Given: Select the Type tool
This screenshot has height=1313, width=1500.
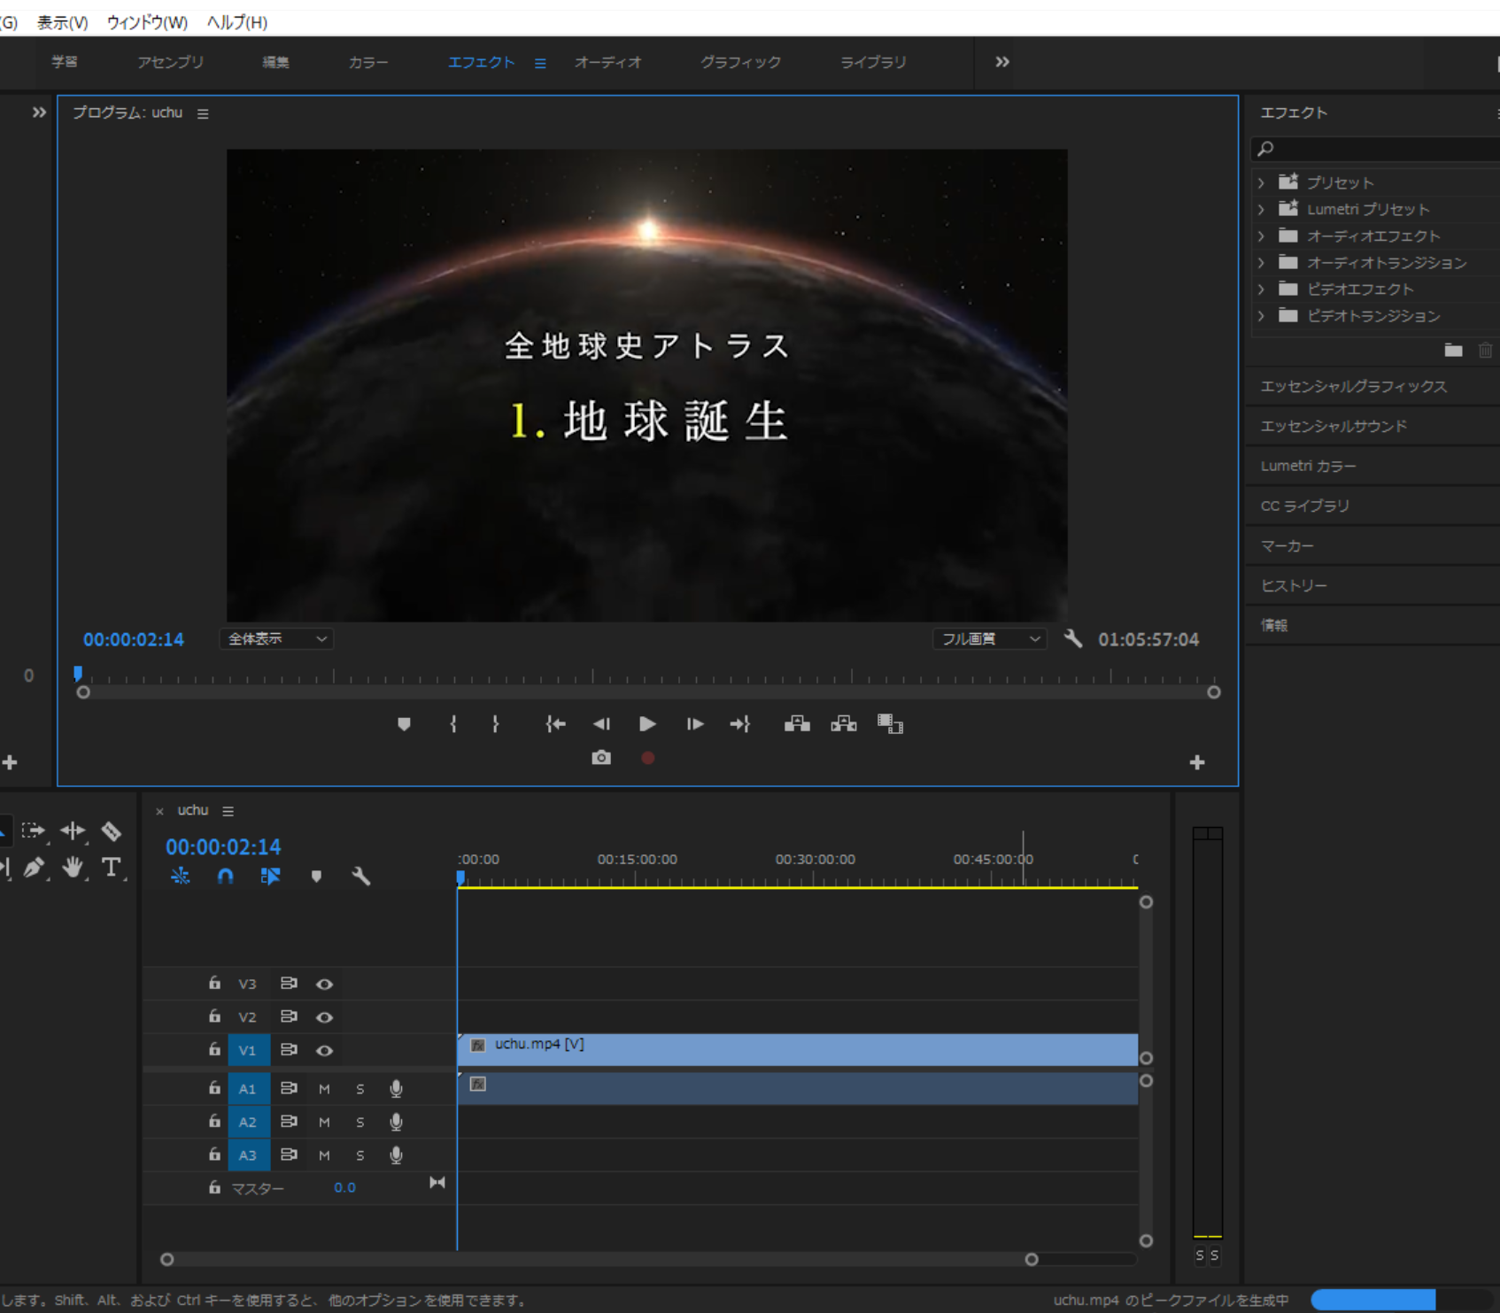Looking at the screenshot, I should (112, 868).
